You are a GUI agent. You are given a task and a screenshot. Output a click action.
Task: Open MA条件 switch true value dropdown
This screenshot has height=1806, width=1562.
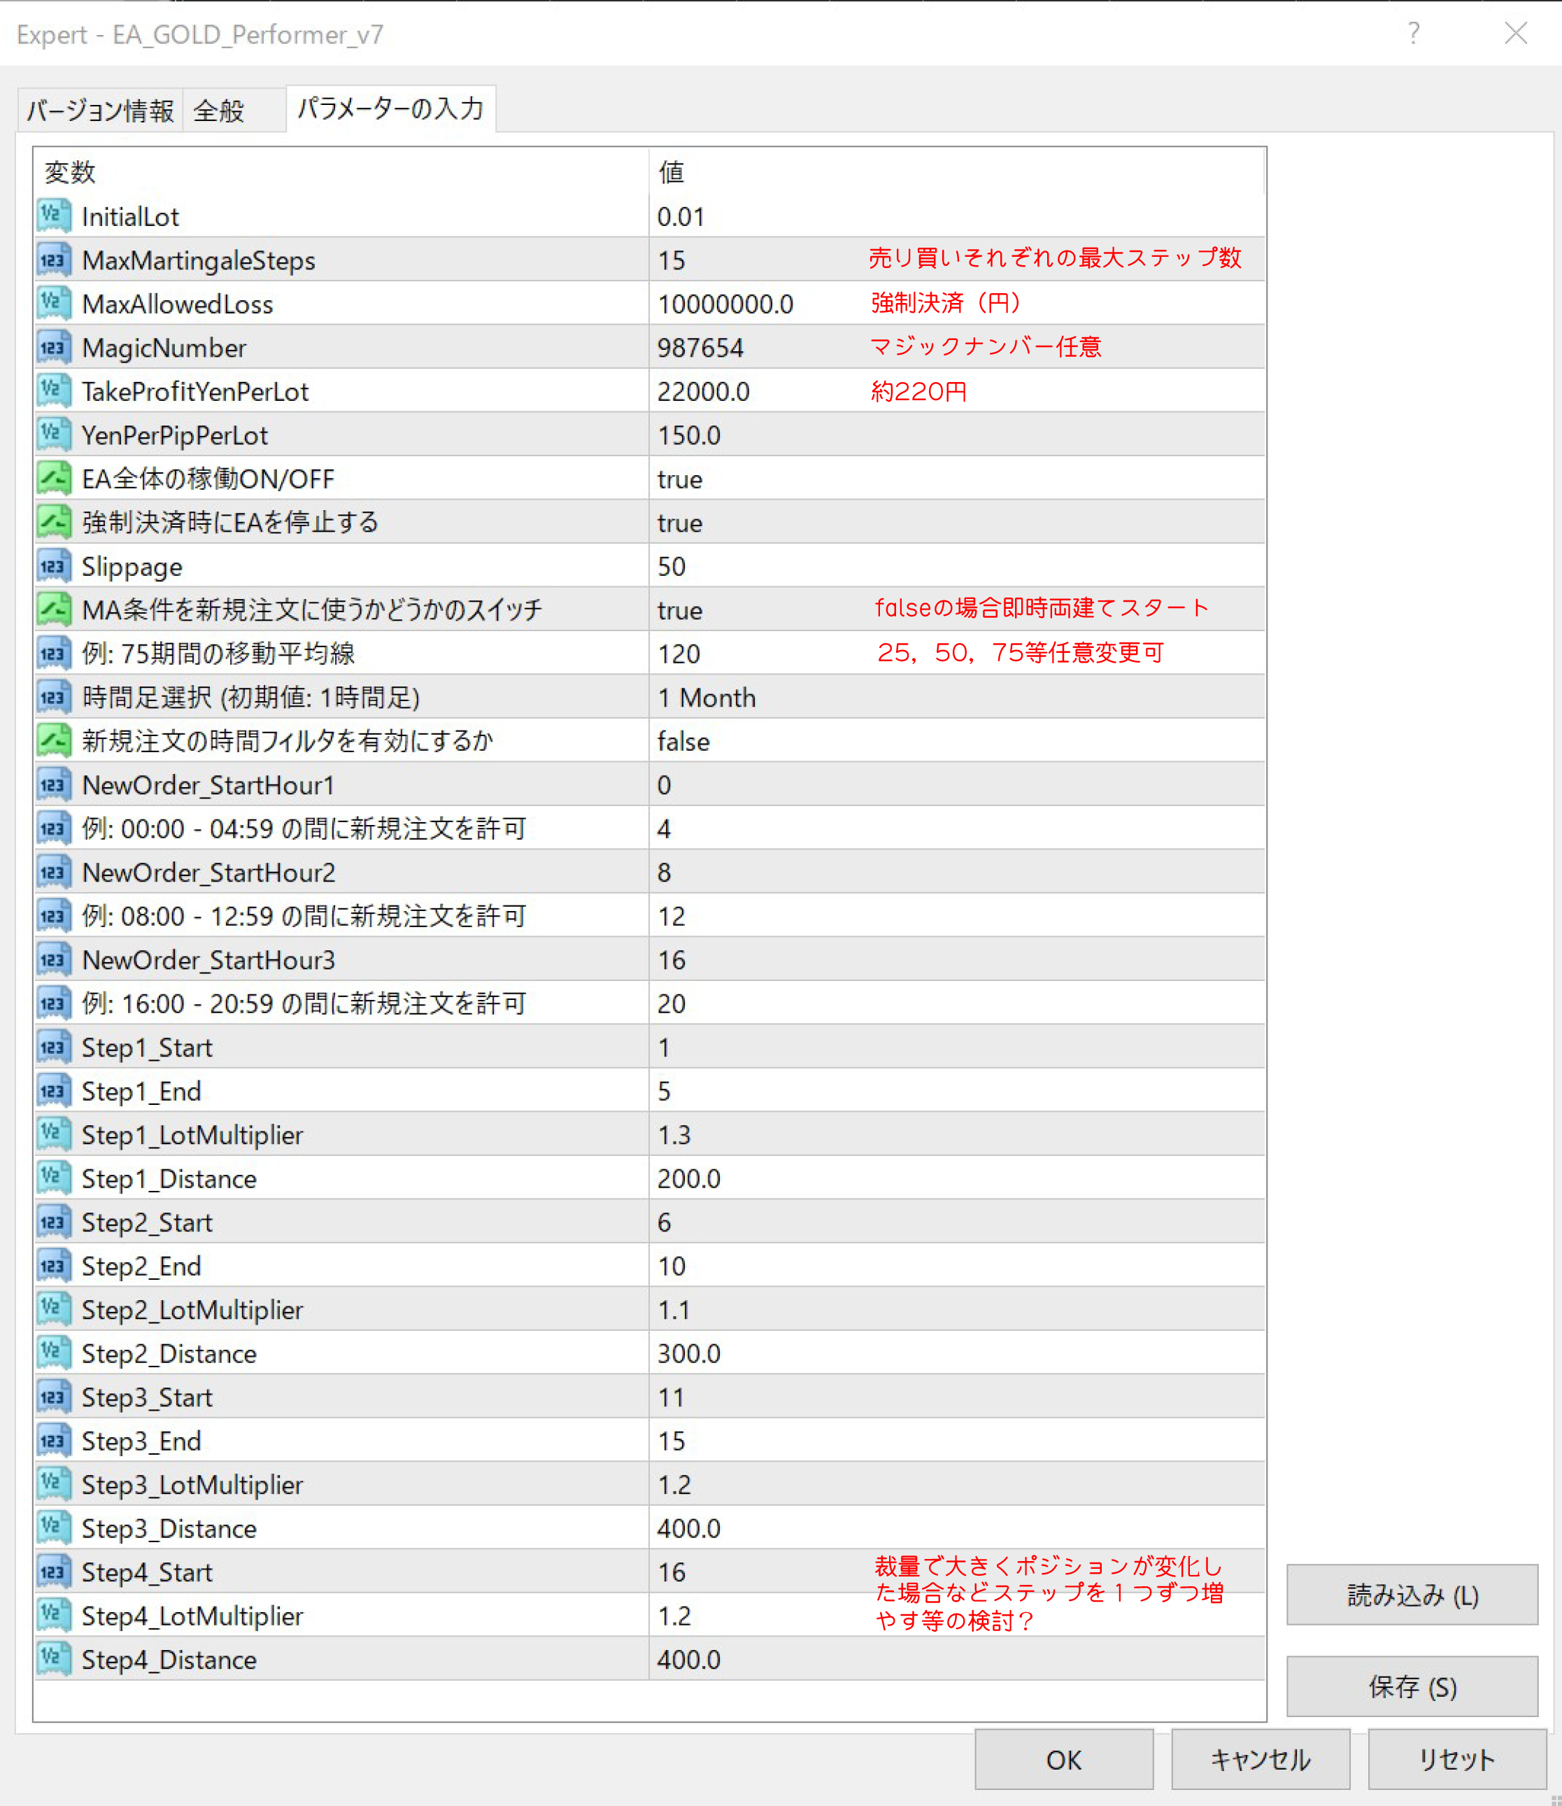(680, 610)
